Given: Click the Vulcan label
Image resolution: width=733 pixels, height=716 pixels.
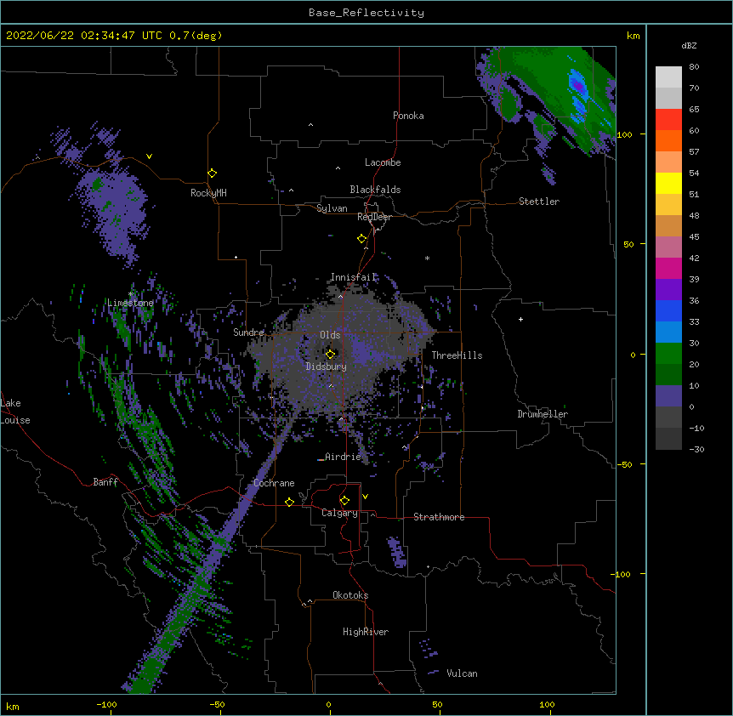Looking at the screenshot, I should click(x=462, y=673).
